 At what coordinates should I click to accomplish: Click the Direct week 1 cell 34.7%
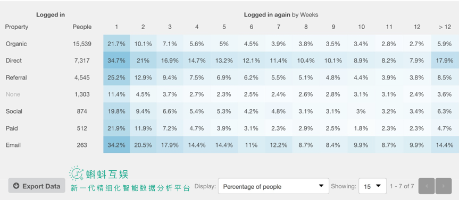pos(116,60)
